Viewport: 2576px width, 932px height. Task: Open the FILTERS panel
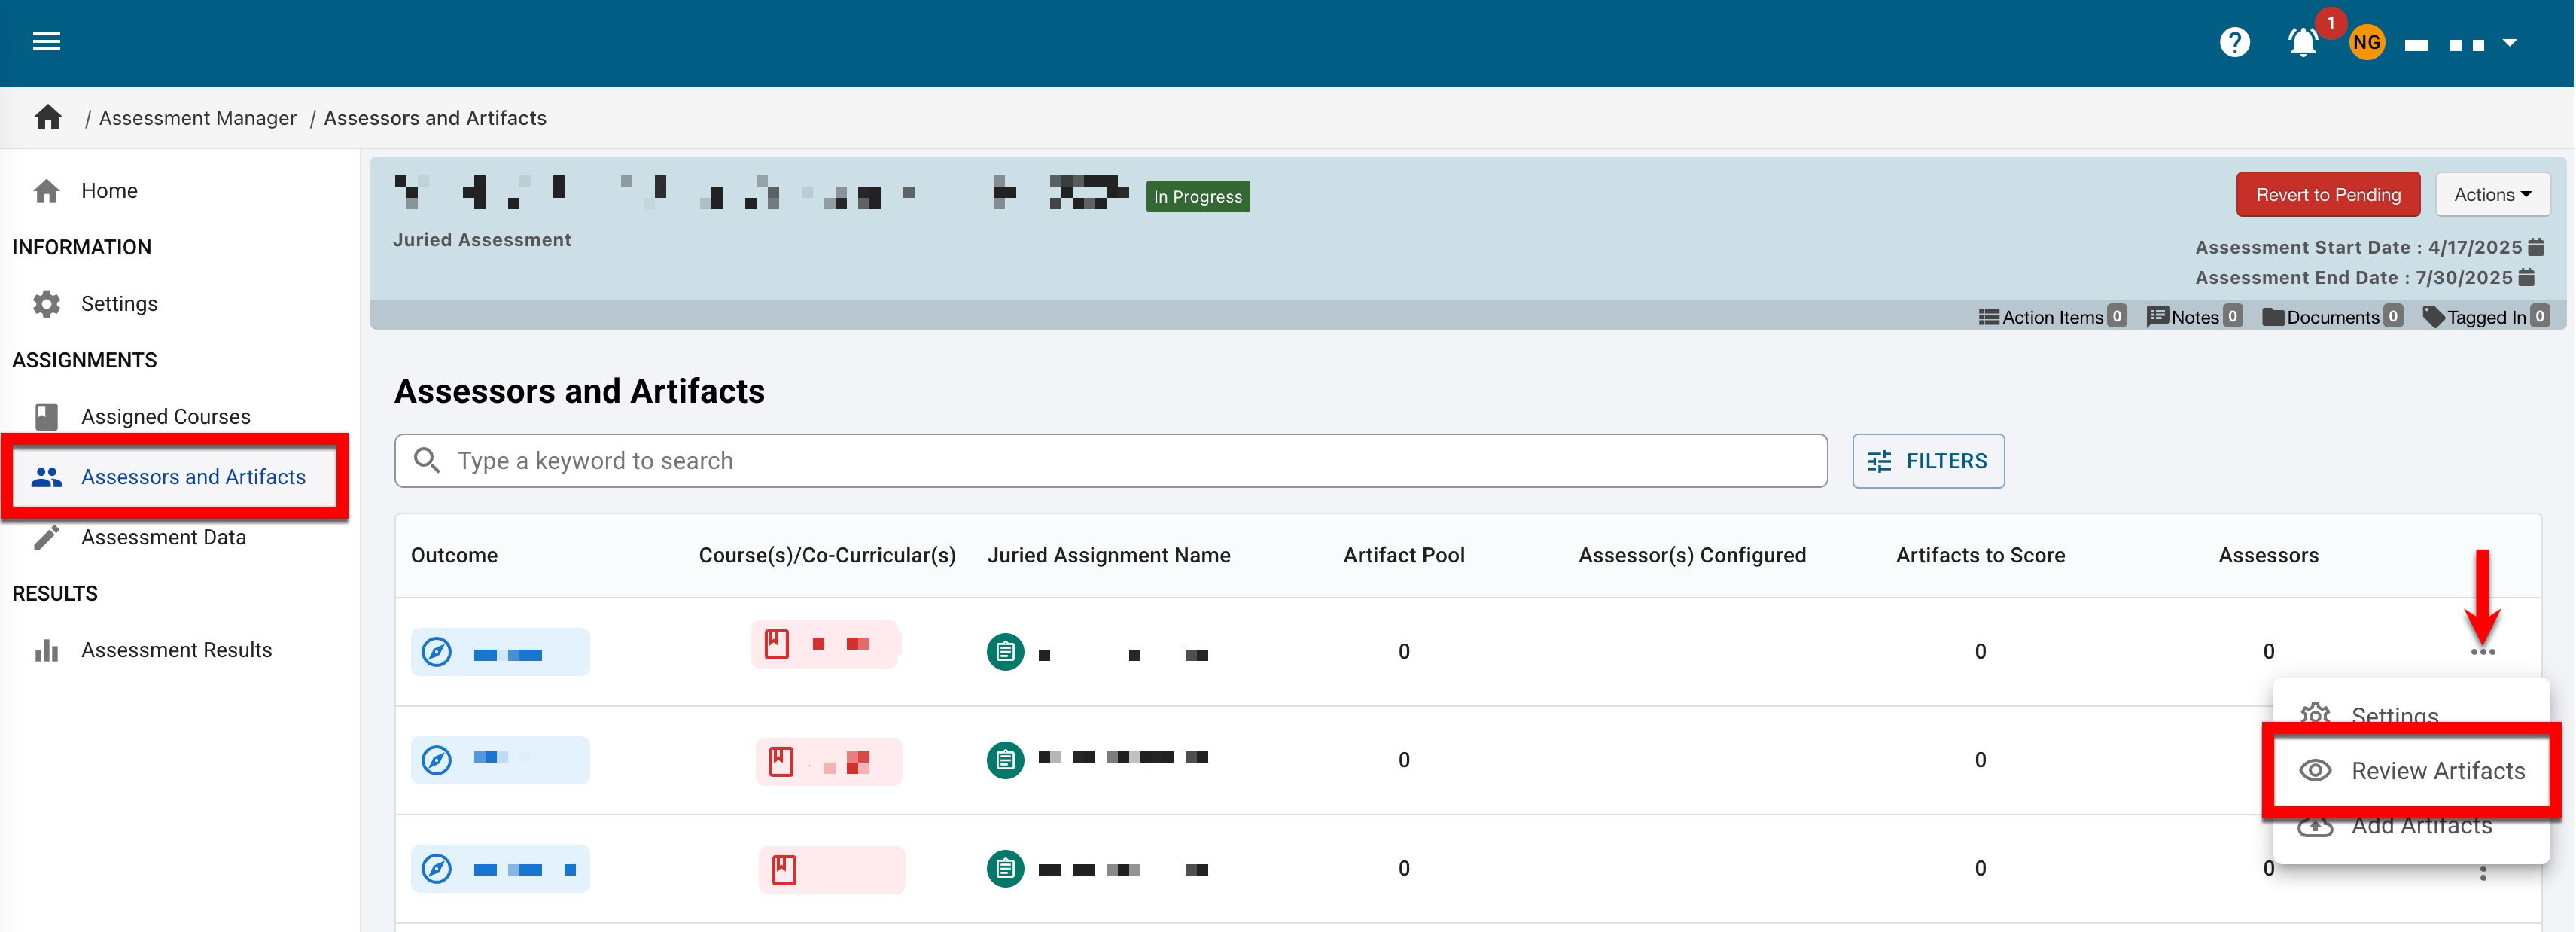coord(1927,461)
